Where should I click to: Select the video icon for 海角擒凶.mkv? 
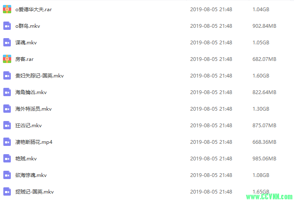click(x=7, y=92)
